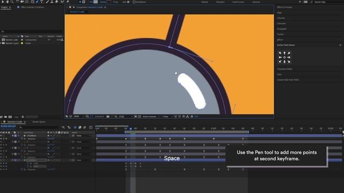Enable the Snapping checkbox
This screenshot has width=344, height=193.
134,2
